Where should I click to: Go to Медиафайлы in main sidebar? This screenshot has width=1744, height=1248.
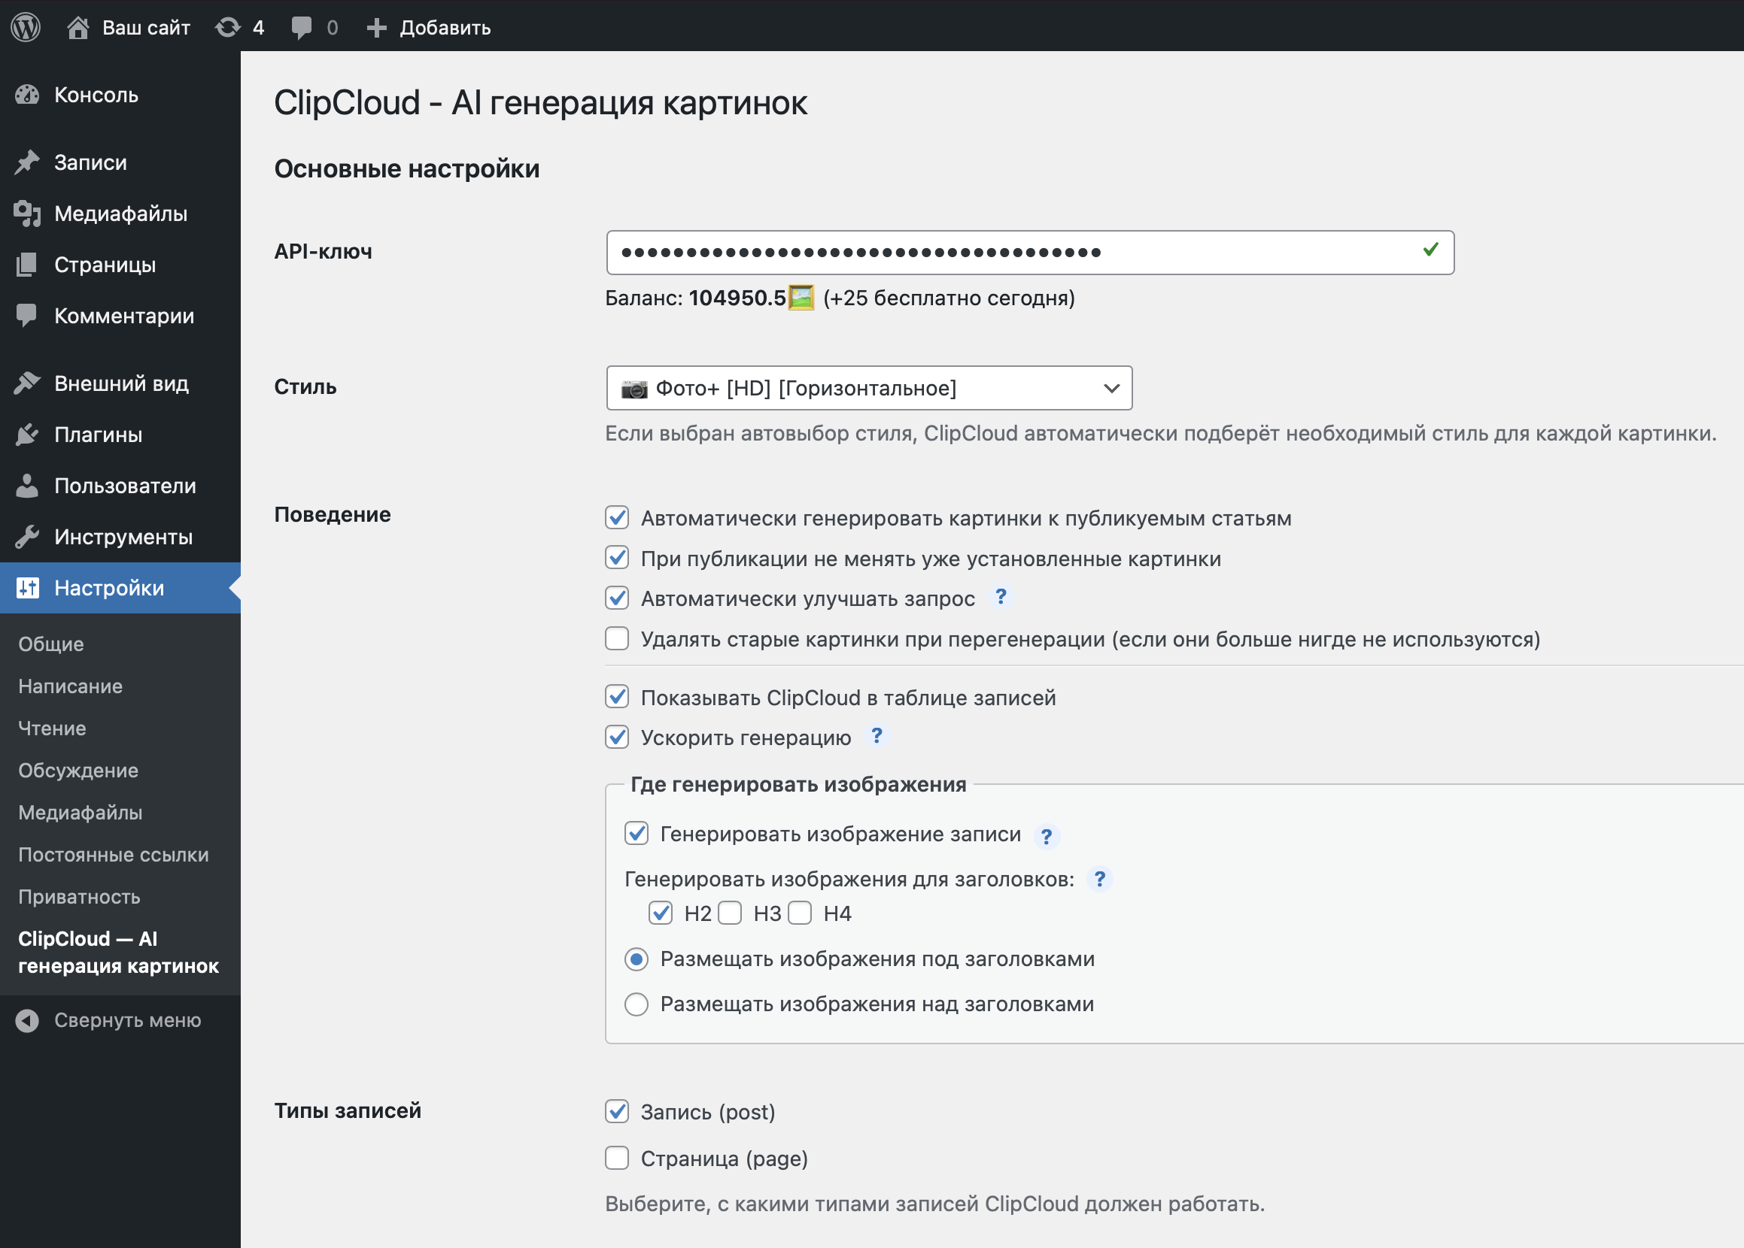tap(120, 214)
